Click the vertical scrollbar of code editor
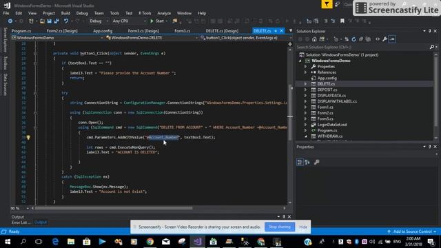 [x=290, y=112]
